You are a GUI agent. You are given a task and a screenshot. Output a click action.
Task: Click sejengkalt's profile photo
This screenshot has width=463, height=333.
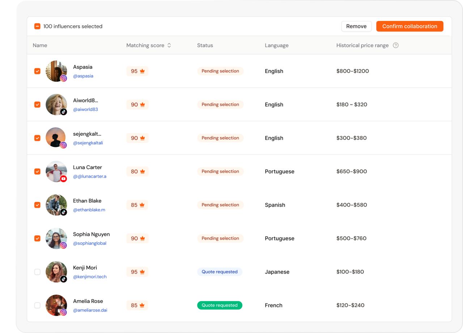click(x=56, y=138)
